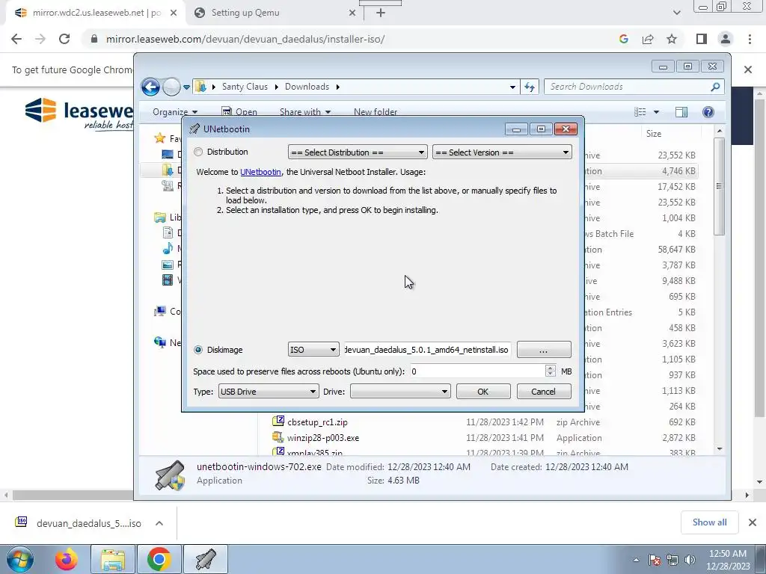
Task: Click the Explorer help question mark icon
Action: (x=708, y=112)
